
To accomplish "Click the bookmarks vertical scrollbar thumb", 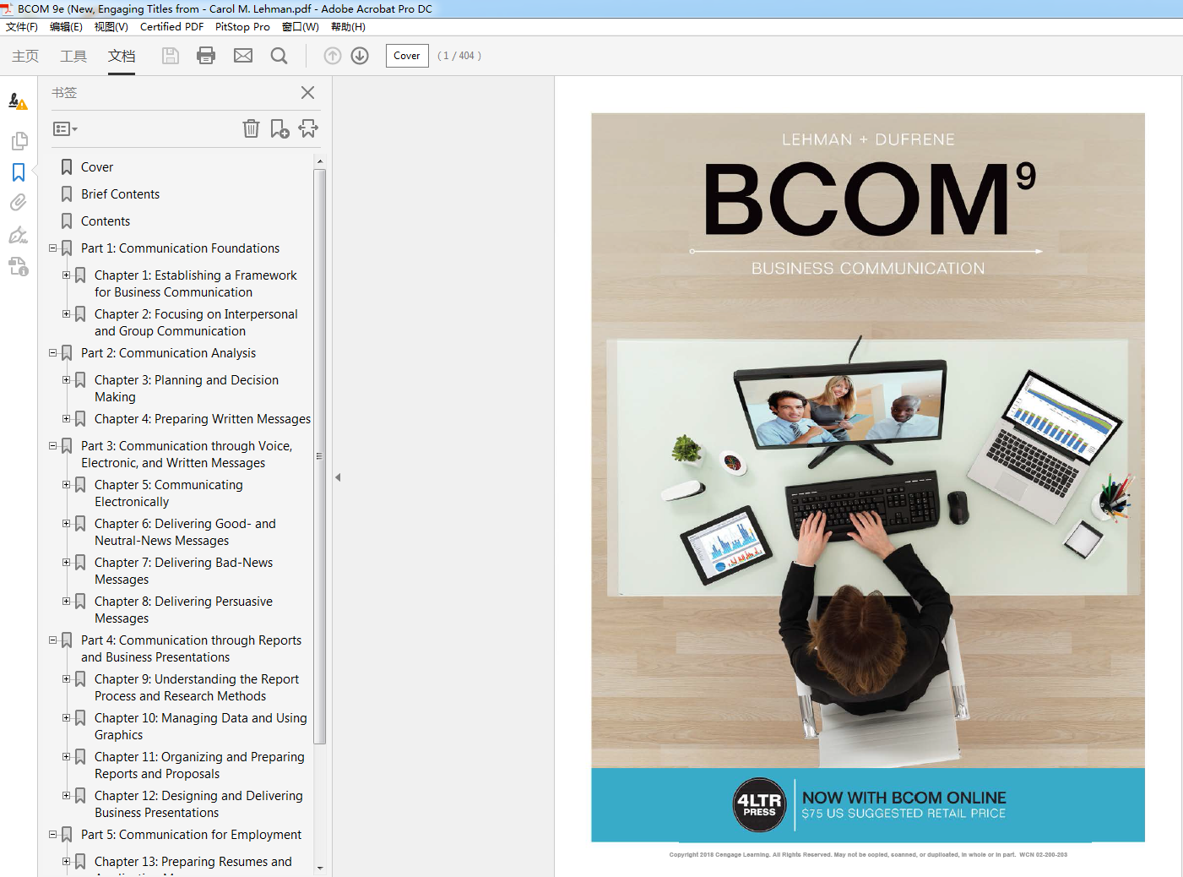I will coord(320,456).
